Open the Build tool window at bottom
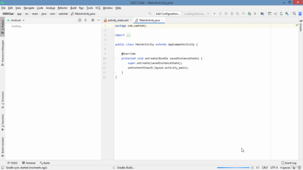The image size is (303, 170). point(45,163)
